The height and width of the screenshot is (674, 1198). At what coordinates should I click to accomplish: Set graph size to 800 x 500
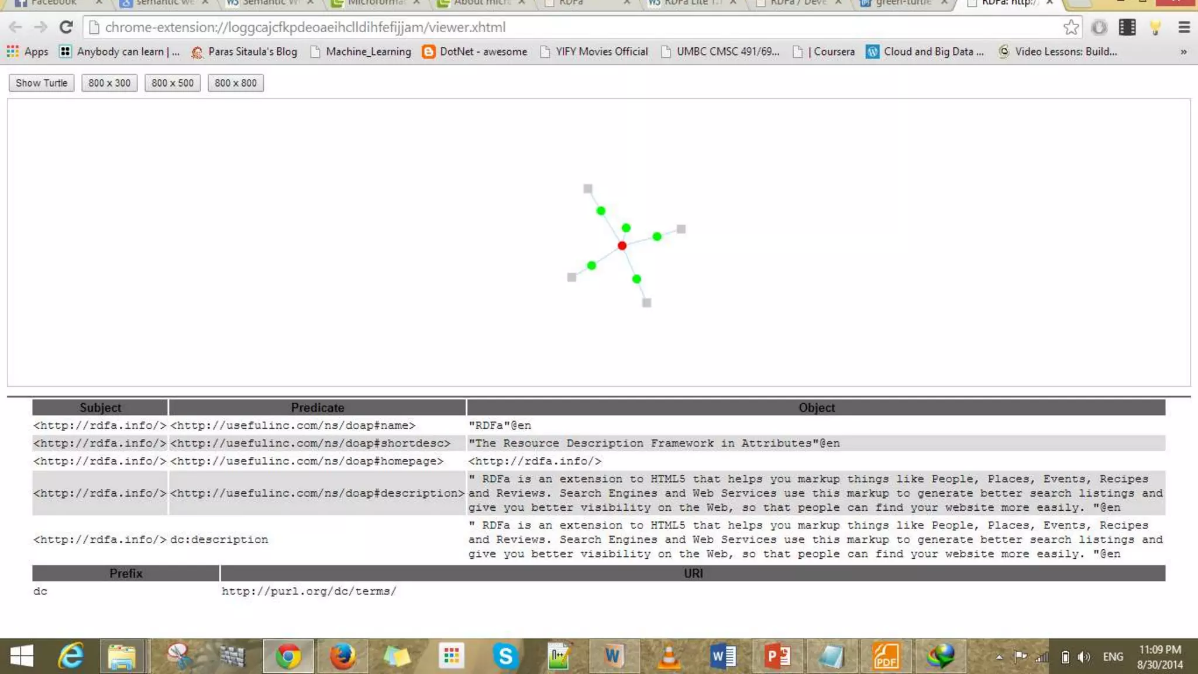pyautogui.click(x=173, y=83)
